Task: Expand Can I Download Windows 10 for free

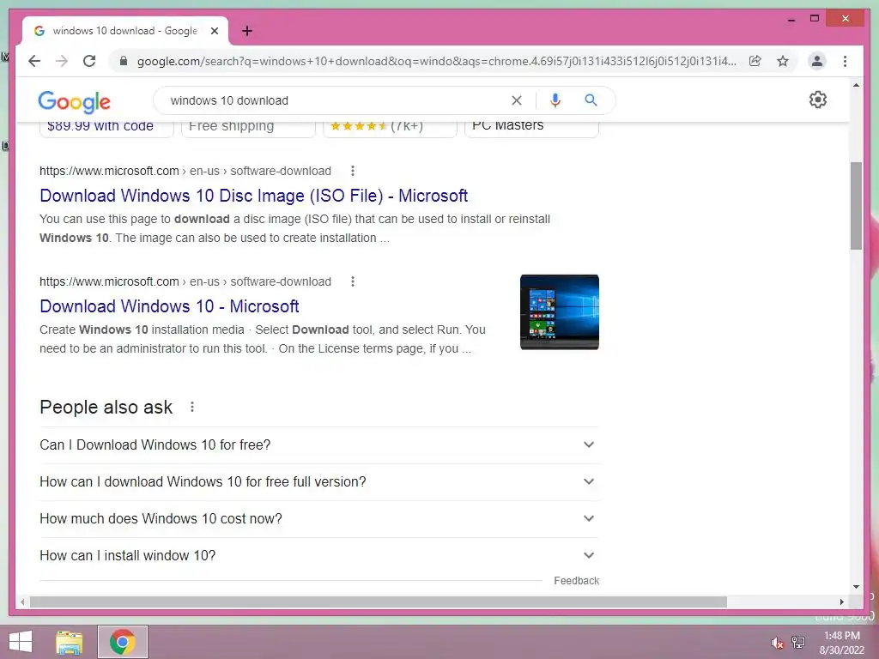Action: coord(318,445)
